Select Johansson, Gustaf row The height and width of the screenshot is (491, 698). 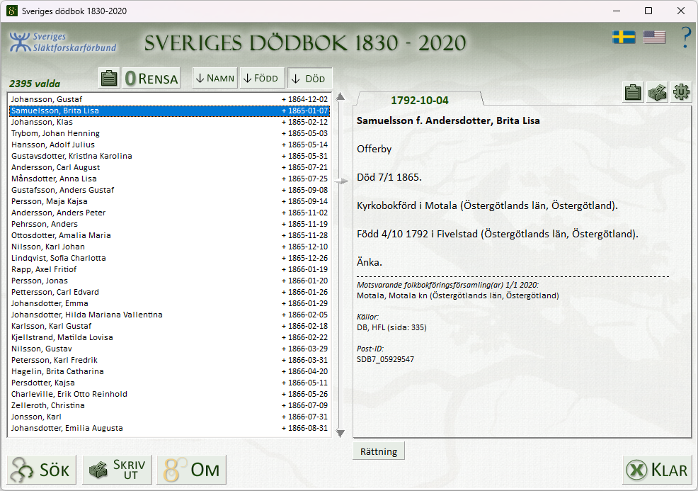pos(169,99)
